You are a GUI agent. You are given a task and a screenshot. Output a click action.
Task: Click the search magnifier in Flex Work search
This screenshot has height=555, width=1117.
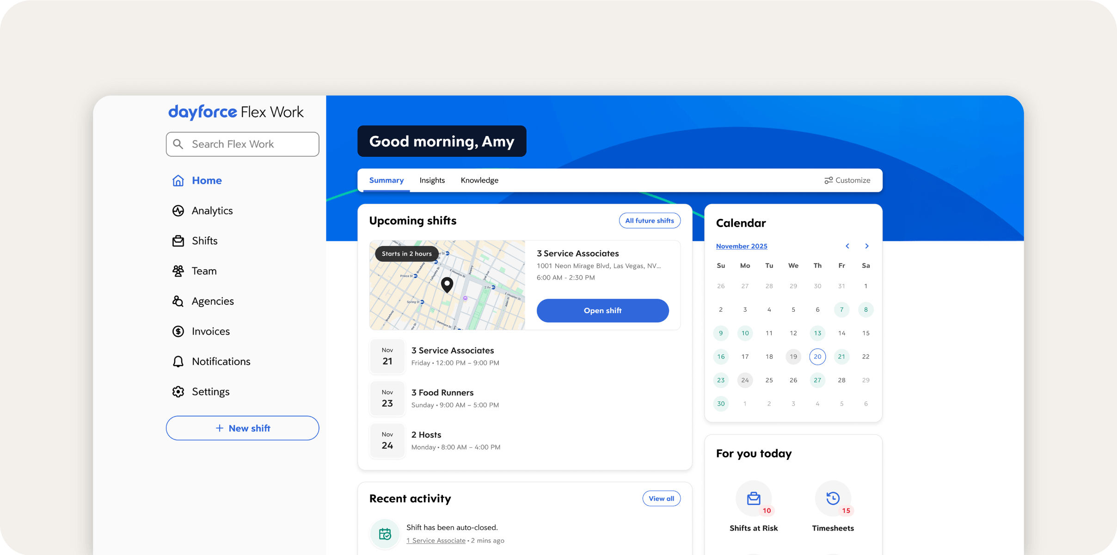click(x=178, y=144)
